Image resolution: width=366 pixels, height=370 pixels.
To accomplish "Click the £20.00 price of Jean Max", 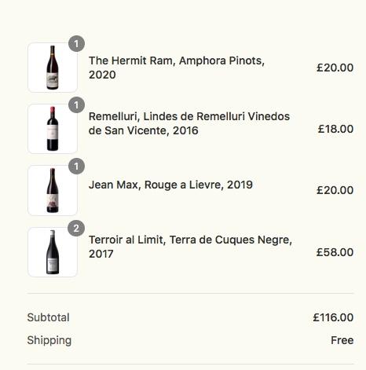I will coord(335,190).
